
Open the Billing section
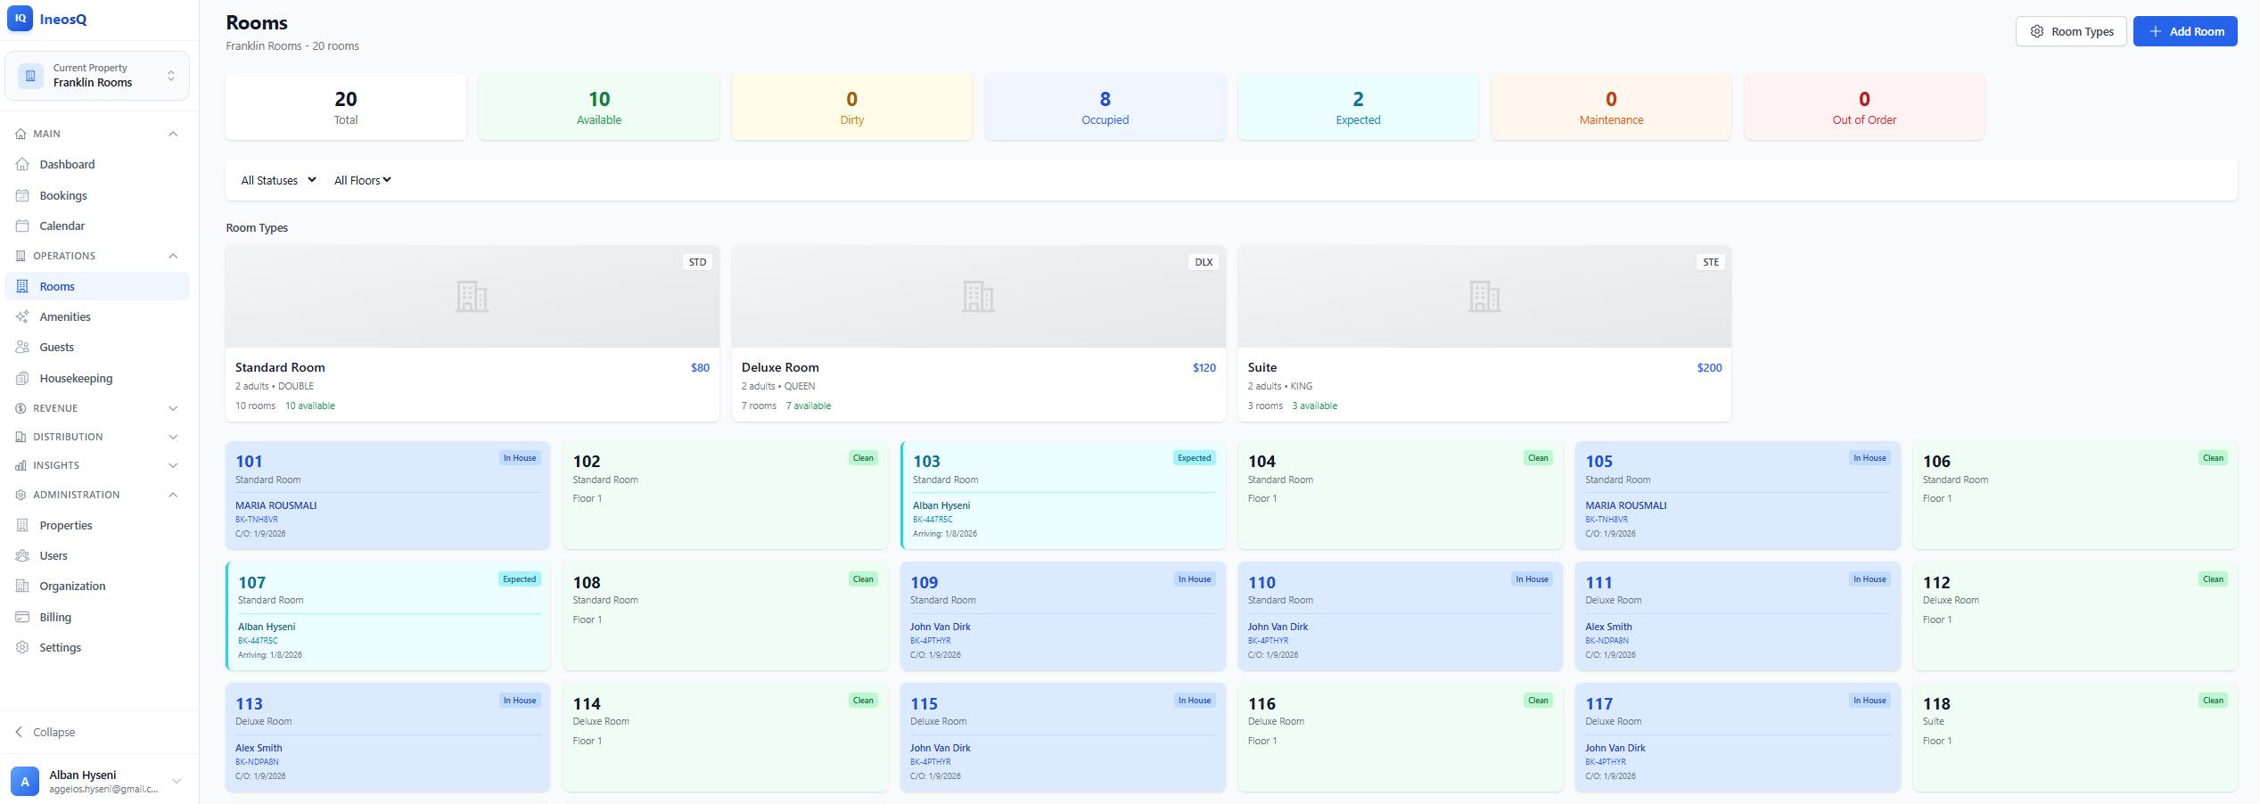pos(55,616)
